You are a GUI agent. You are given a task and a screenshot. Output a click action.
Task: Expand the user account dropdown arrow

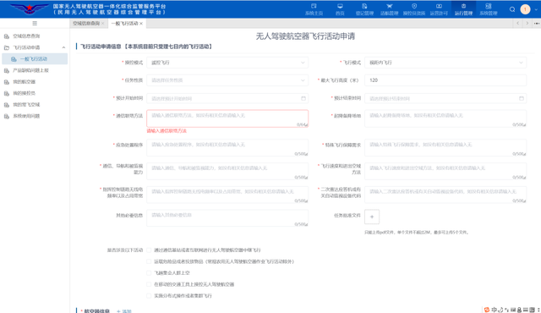536,9
